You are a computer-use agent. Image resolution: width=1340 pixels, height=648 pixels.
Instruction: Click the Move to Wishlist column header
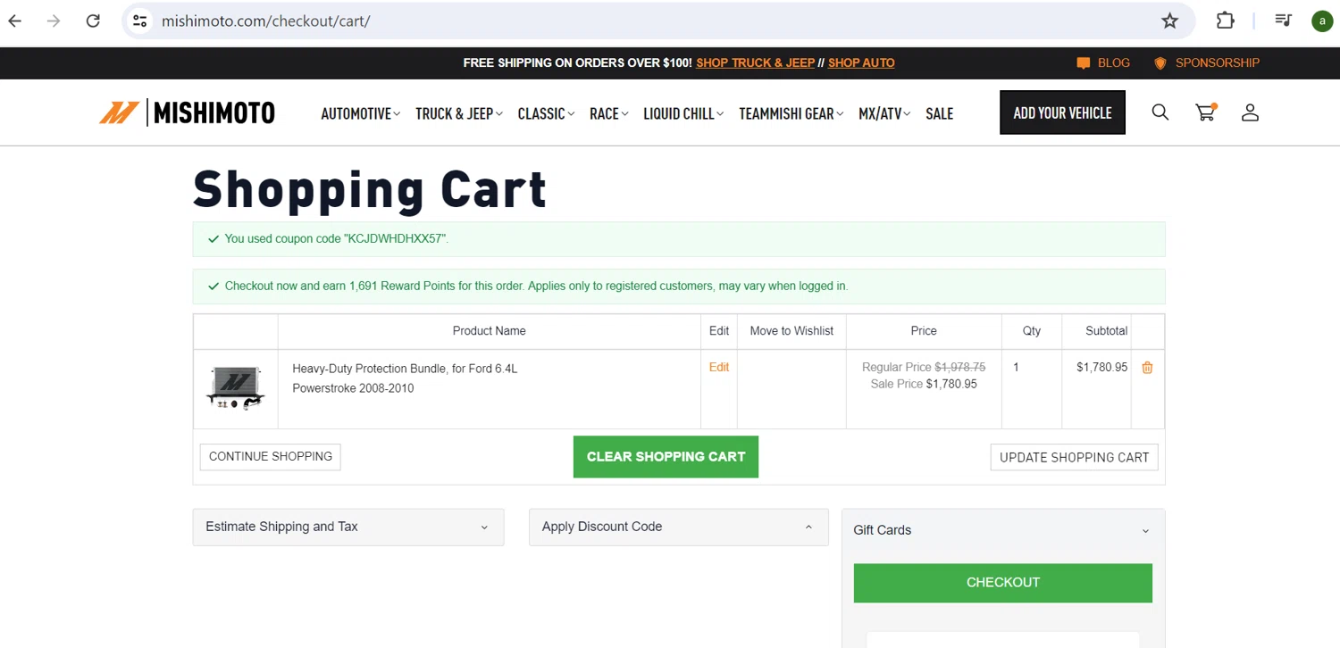coord(791,331)
